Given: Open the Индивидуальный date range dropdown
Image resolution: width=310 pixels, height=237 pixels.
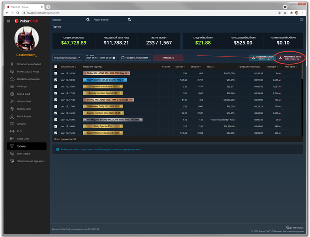Looking at the screenshot, I should click(x=67, y=58).
